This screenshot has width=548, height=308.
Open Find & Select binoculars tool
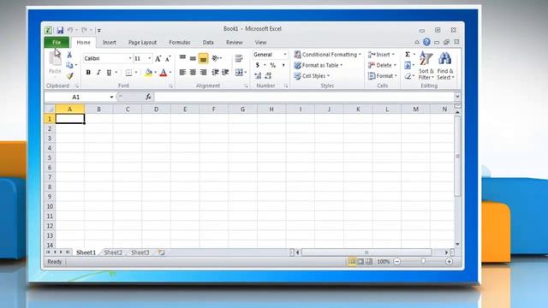(445, 66)
